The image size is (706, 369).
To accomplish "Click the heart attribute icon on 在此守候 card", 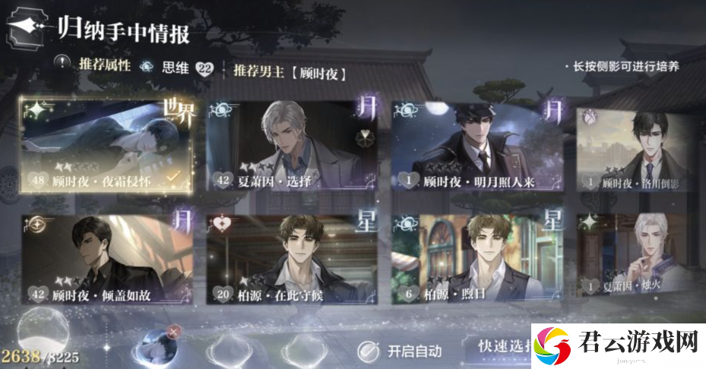I will click(221, 224).
